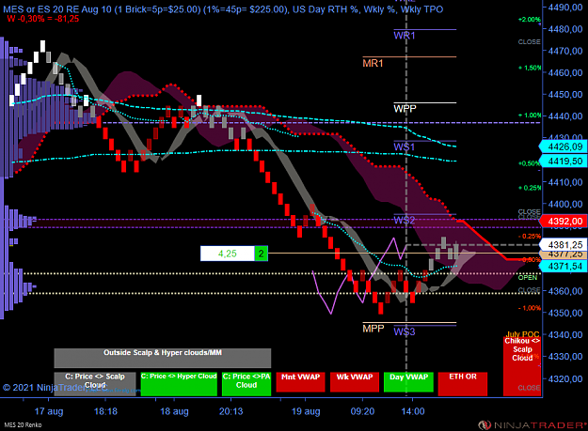
Task: Click the 'ETH OR' red status box
Action: [x=463, y=384]
